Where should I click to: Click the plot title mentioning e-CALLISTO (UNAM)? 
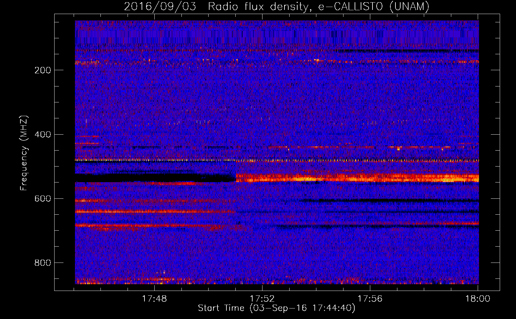coord(276,6)
